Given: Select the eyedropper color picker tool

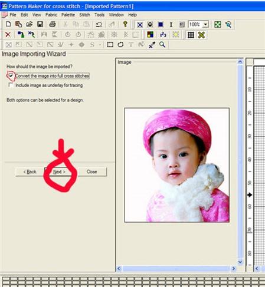Looking at the screenshot, I should tap(152, 45).
